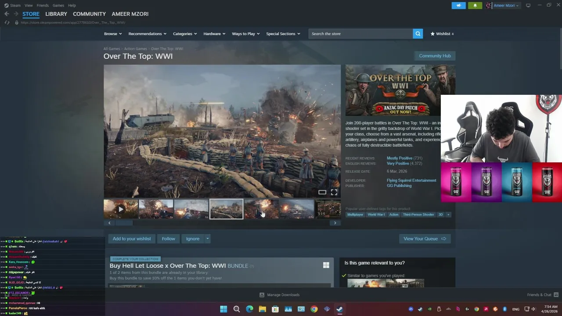
Task: Click the Windows logo in the bundle box
Action: tap(326, 265)
